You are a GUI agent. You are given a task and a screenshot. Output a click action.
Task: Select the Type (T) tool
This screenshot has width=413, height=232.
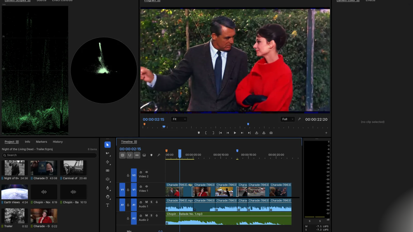click(x=107, y=205)
